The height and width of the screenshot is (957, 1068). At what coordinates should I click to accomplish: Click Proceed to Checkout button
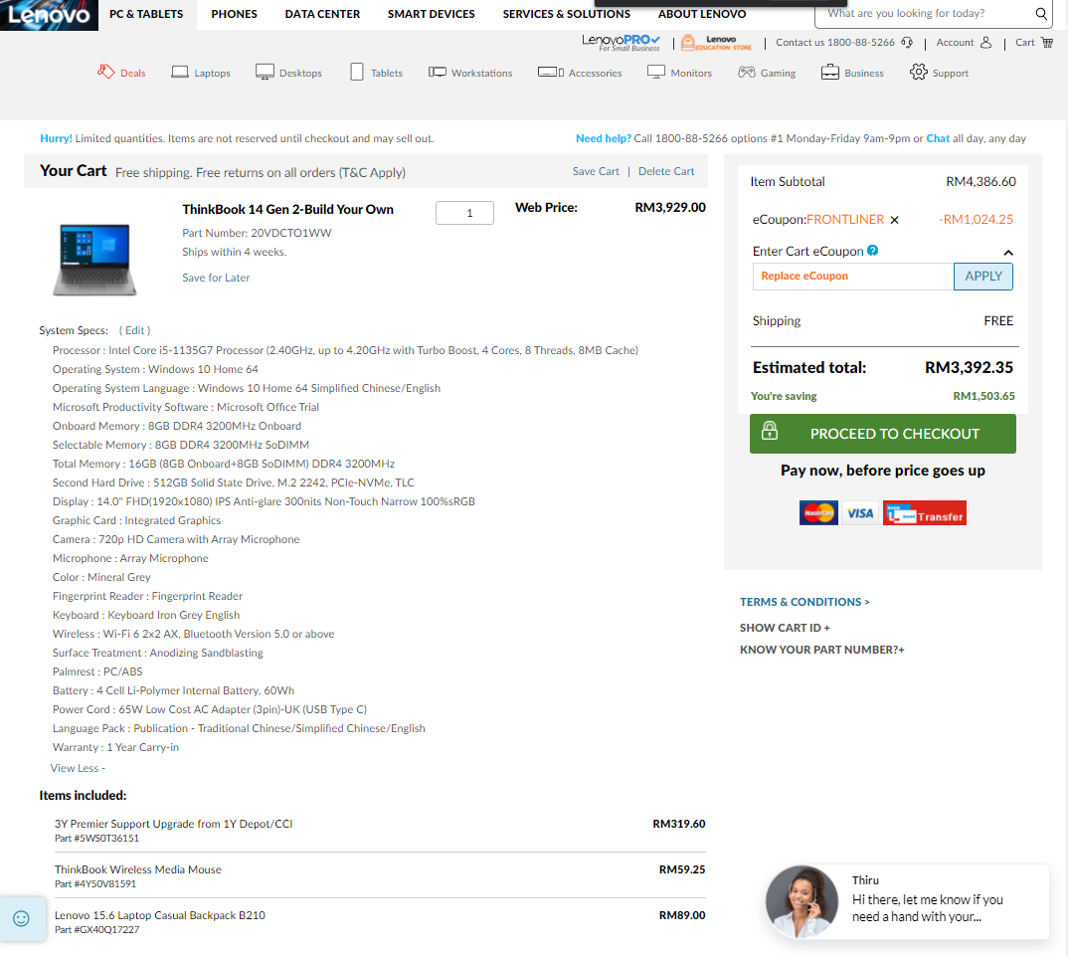[882, 434]
